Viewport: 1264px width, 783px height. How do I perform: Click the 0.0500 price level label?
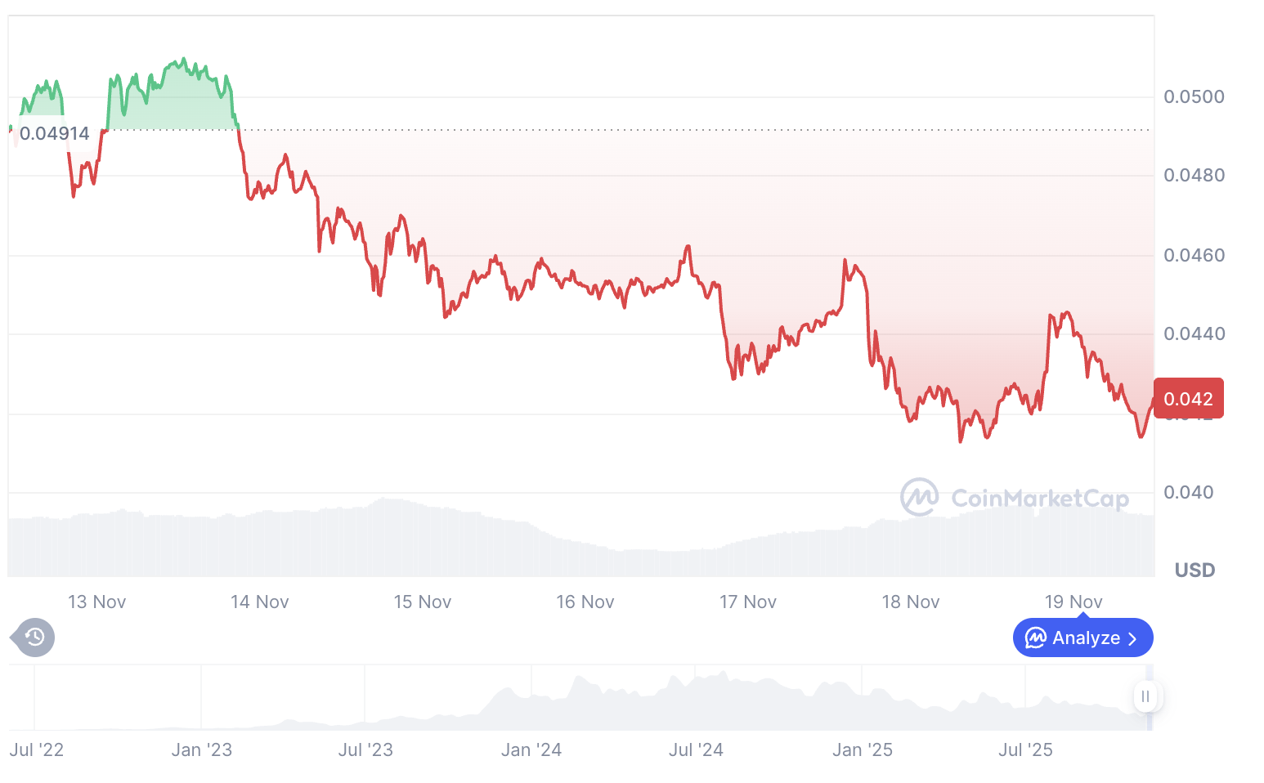pos(1194,97)
